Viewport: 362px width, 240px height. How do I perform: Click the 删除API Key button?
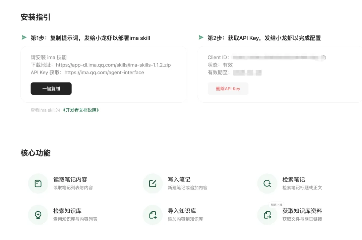(x=228, y=89)
